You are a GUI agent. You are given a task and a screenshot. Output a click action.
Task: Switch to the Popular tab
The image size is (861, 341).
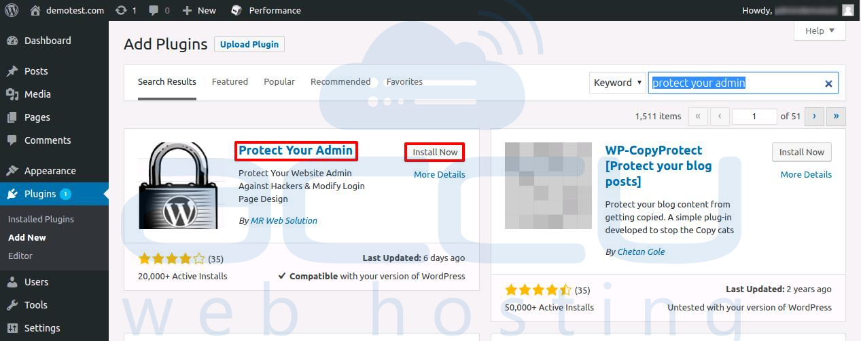(279, 82)
